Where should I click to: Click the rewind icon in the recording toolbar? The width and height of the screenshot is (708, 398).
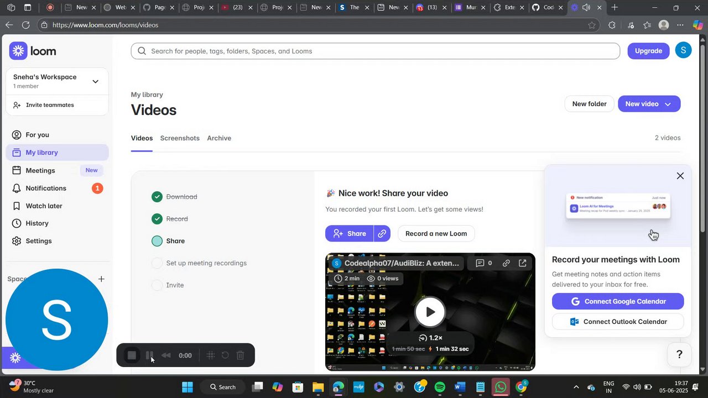[x=166, y=355]
